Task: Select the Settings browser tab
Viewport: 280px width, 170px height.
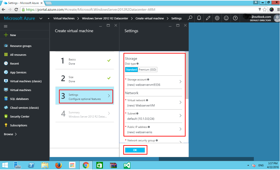Action: click(x=23, y=3)
